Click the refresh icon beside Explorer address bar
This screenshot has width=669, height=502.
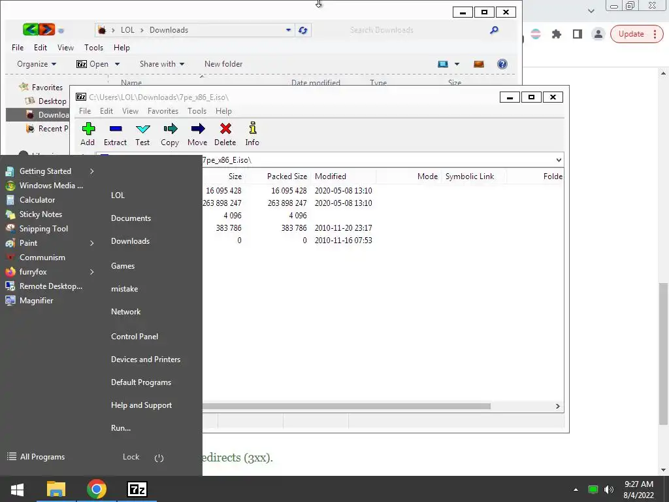303,30
